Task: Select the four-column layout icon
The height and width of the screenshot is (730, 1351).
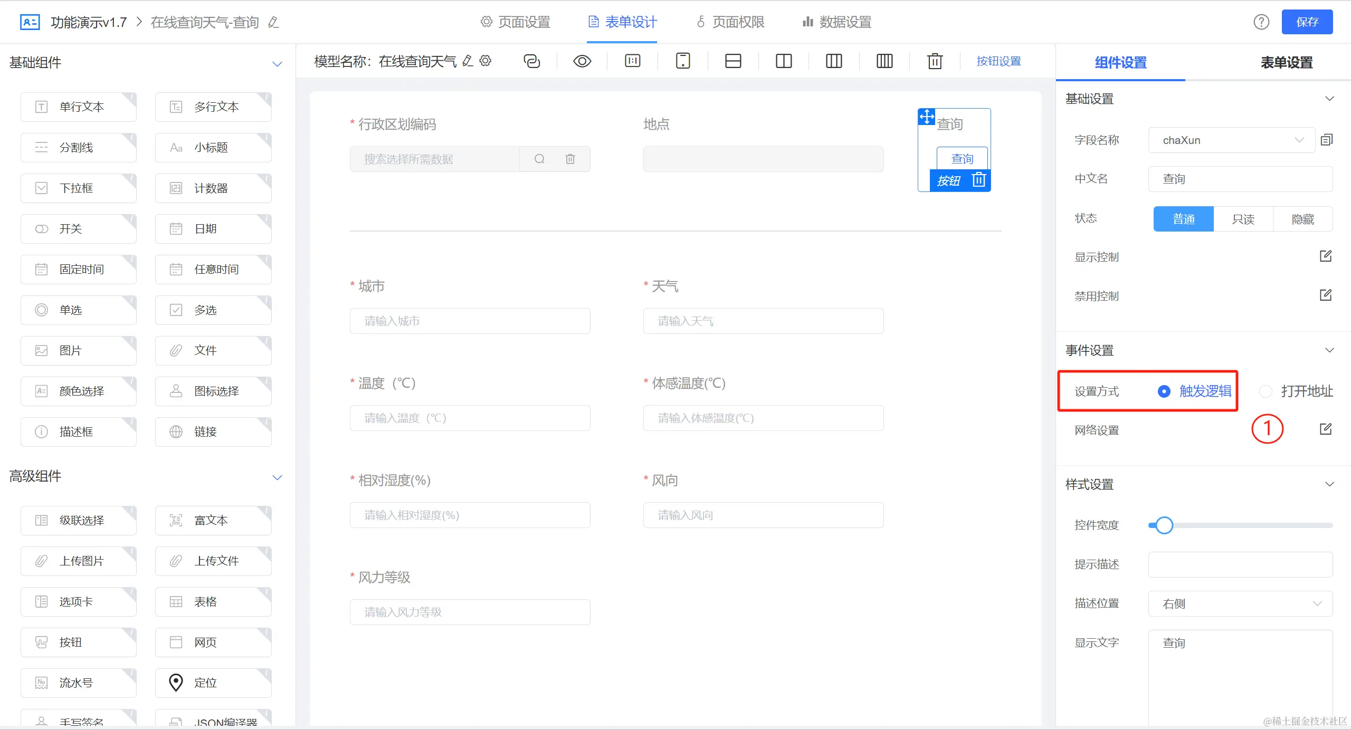Action: [884, 61]
